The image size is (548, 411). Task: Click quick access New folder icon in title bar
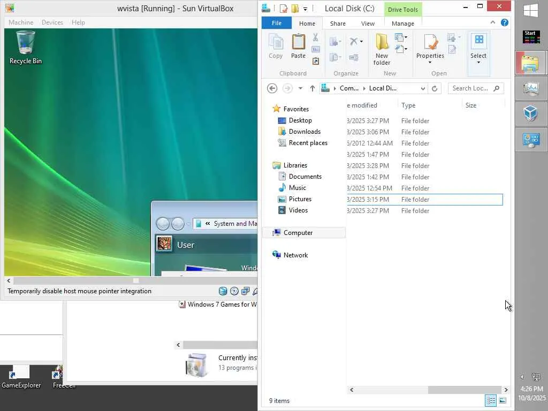[x=295, y=9]
